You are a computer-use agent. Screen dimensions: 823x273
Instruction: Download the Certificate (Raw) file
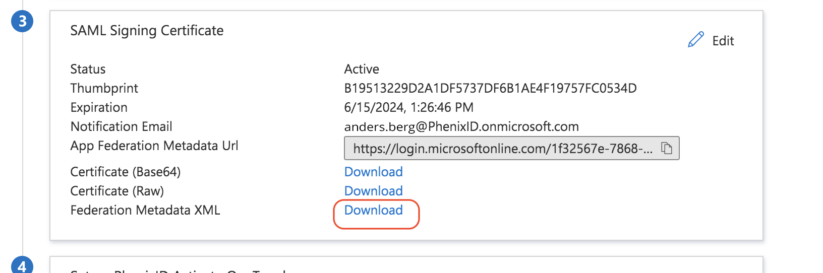(x=373, y=191)
